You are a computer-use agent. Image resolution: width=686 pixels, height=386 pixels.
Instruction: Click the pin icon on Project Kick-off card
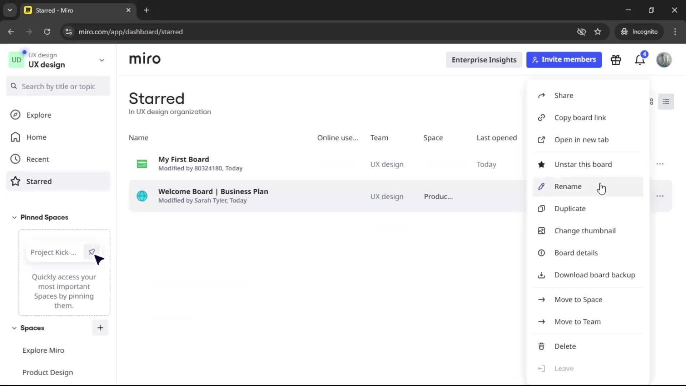[x=91, y=252]
